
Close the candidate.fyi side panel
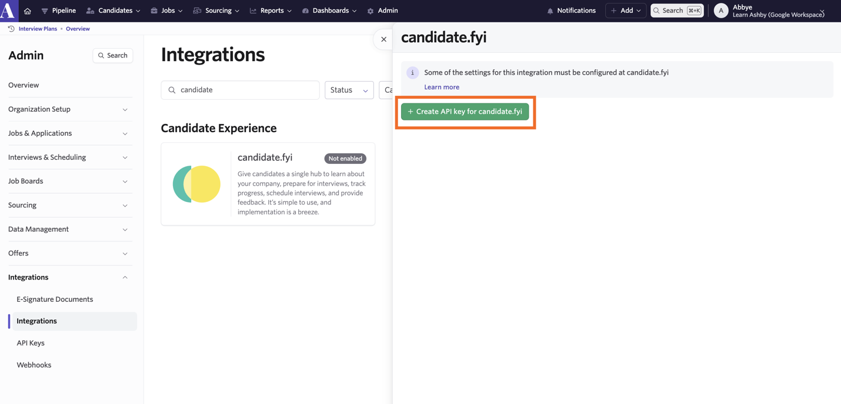383,39
